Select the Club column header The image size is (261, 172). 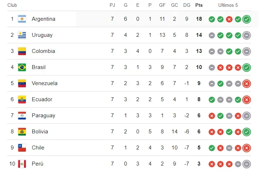tap(12, 5)
